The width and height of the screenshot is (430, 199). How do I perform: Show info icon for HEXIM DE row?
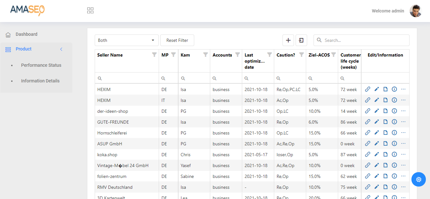pyautogui.click(x=394, y=89)
